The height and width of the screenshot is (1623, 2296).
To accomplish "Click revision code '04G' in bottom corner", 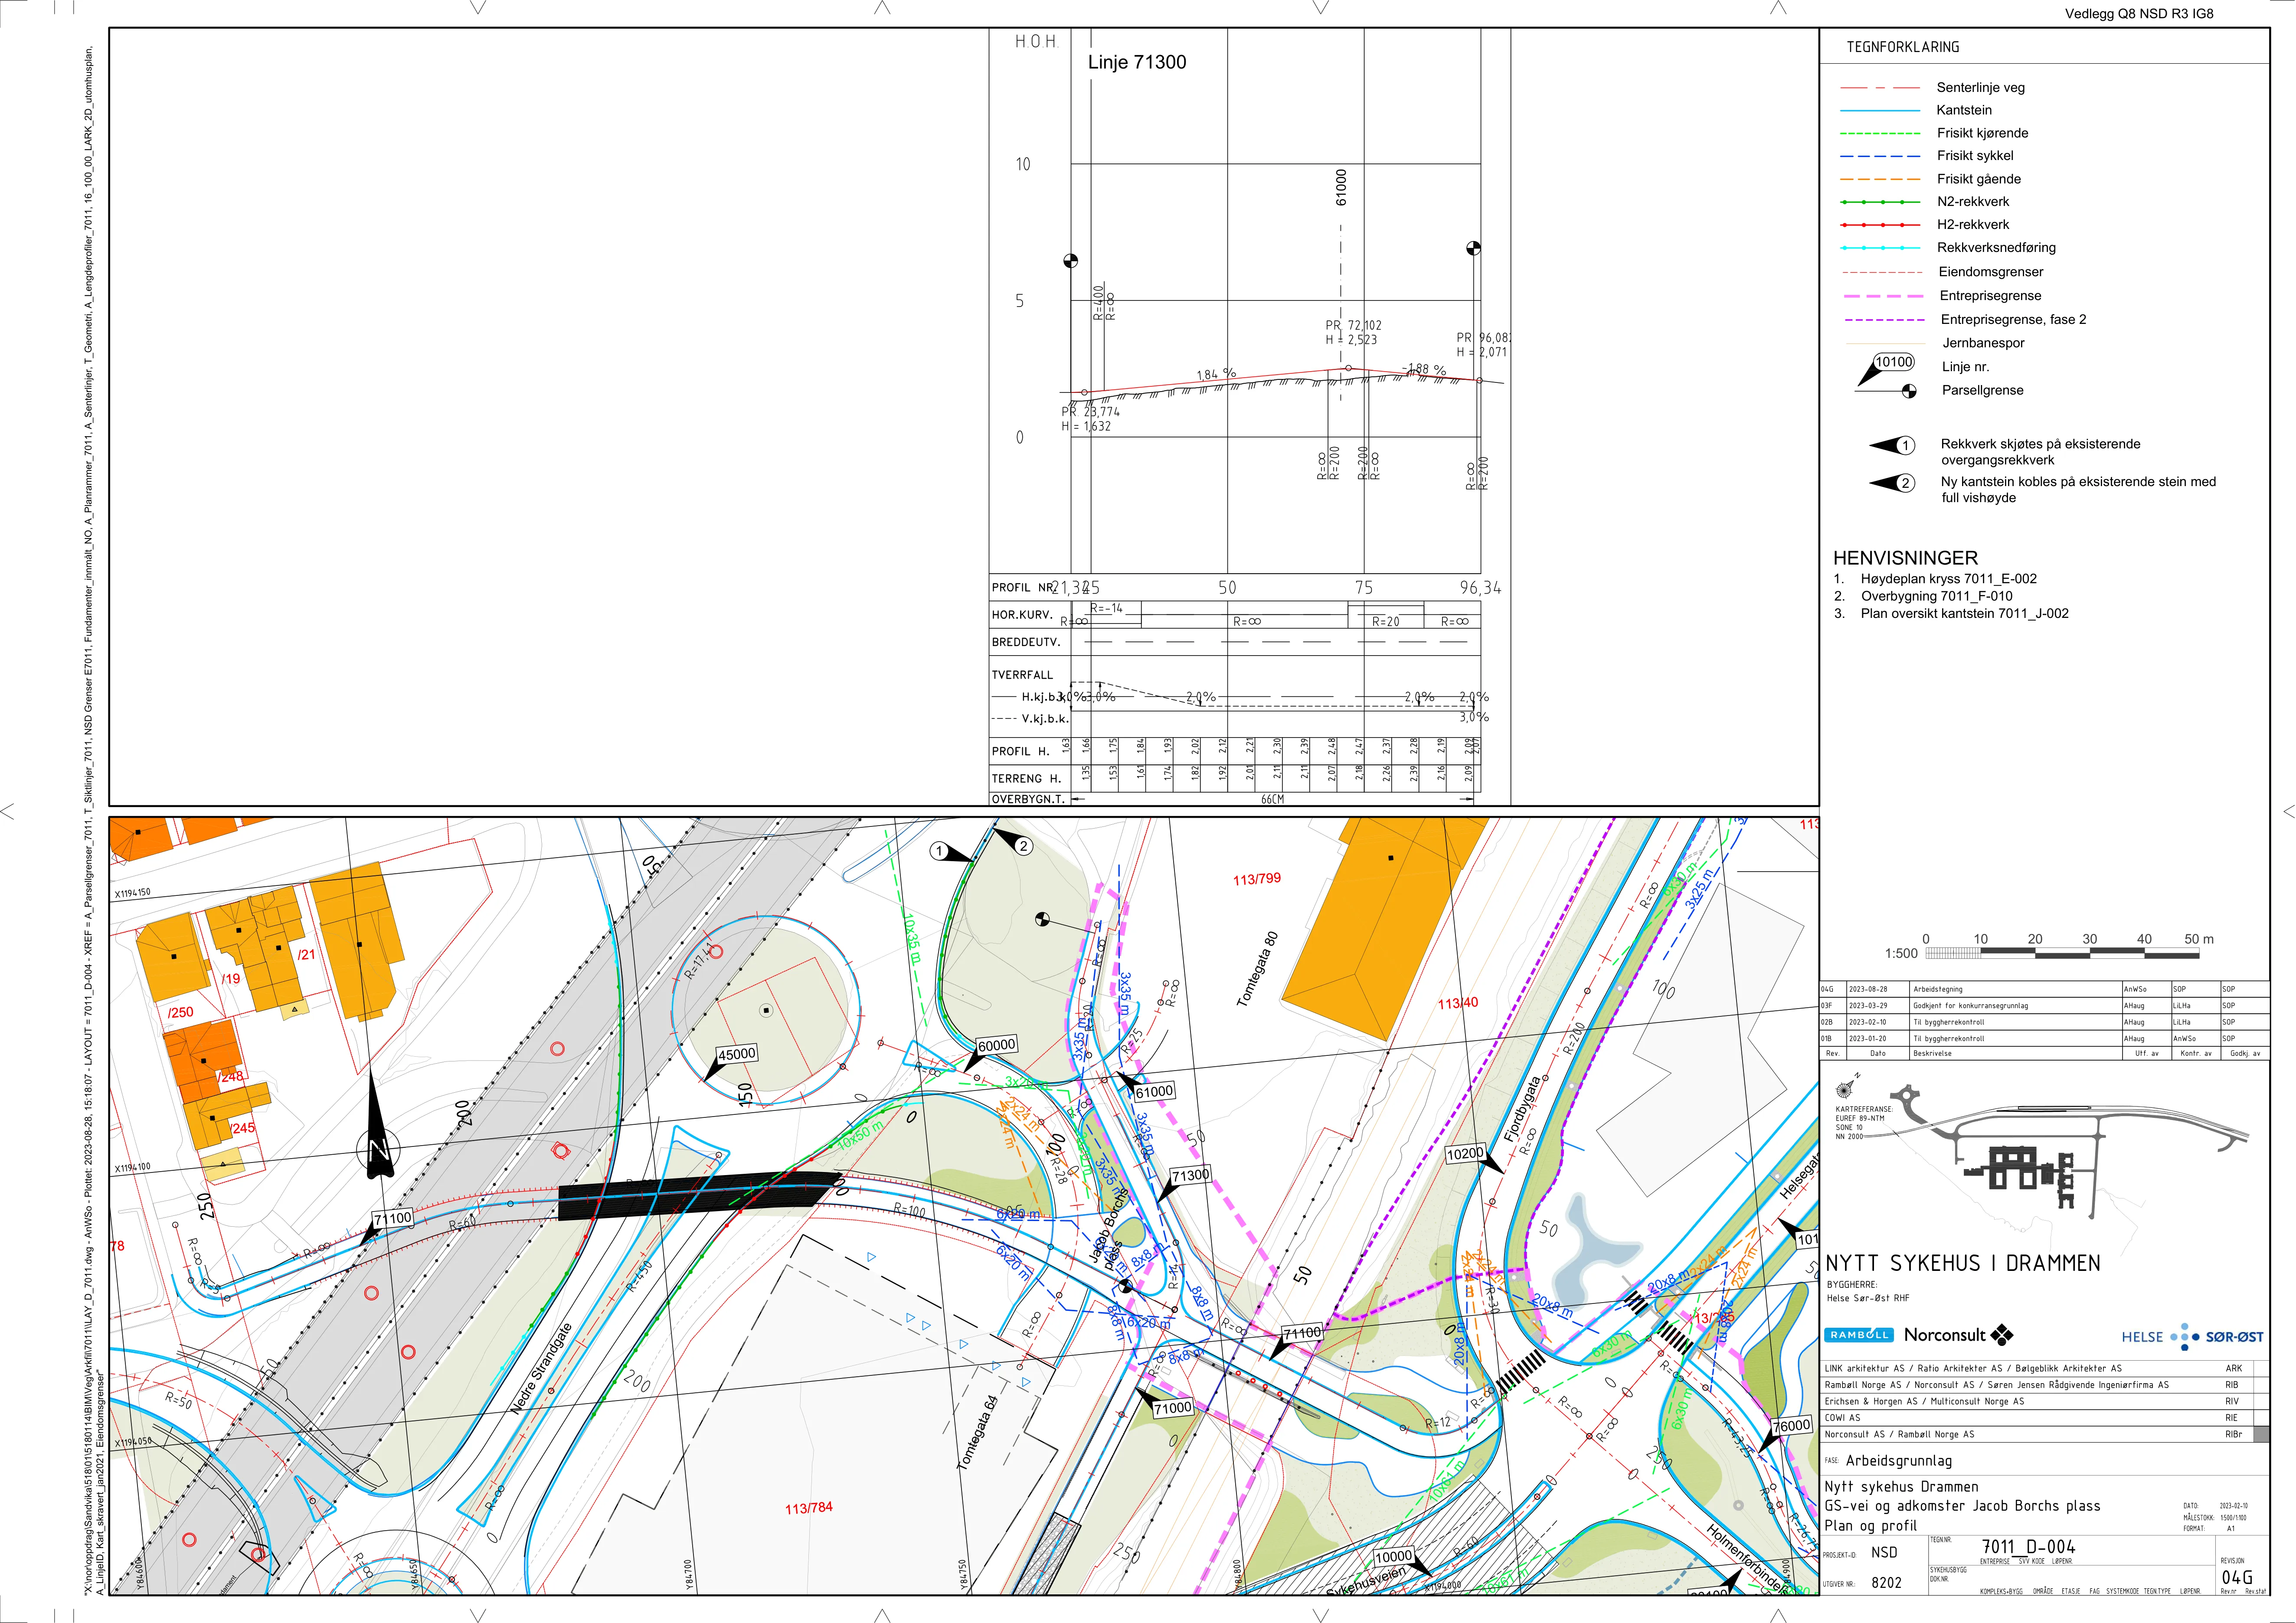I will [2237, 1578].
